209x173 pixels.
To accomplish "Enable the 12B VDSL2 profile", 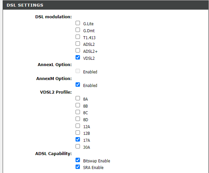I will (78, 132).
